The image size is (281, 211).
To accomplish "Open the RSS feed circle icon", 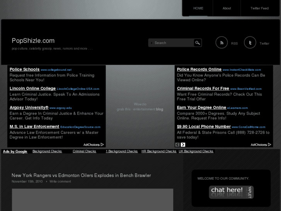I will (221, 42).
